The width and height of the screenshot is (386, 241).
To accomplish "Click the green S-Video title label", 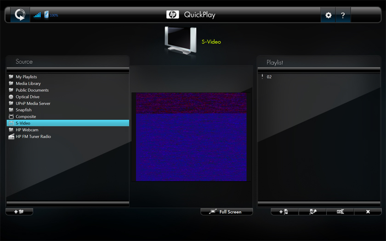I will coord(211,42).
